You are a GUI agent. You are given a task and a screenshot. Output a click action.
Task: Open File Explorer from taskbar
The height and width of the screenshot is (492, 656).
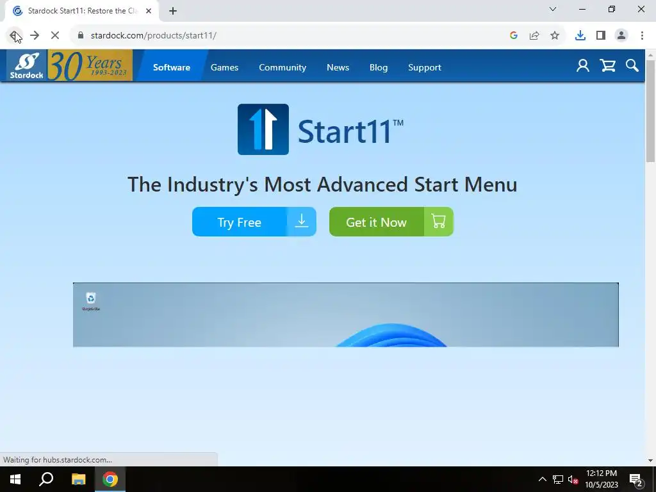78,479
